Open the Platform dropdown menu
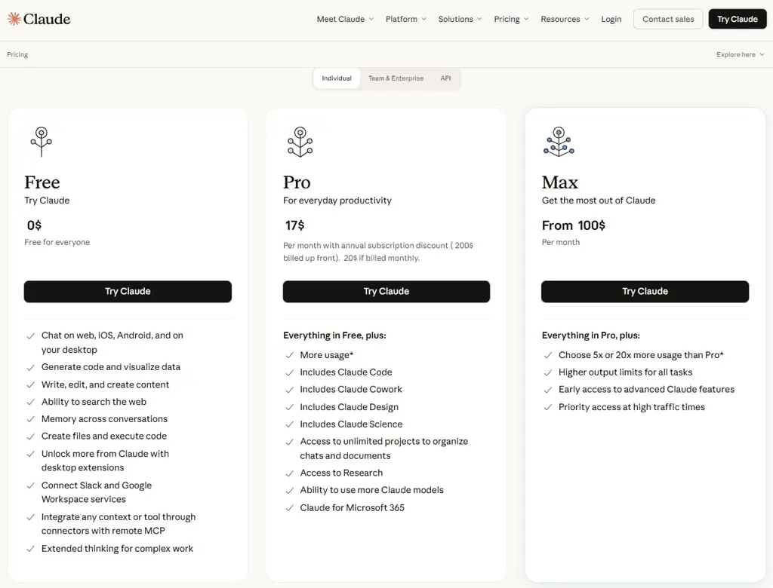The image size is (773, 588). click(x=405, y=19)
